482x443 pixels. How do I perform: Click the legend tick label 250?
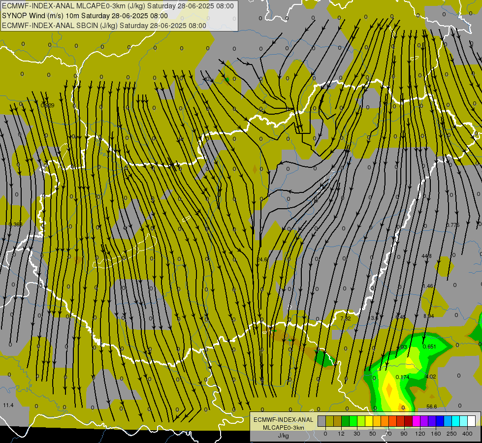coord(451,434)
